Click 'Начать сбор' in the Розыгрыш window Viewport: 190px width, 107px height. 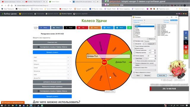tap(162, 75)
